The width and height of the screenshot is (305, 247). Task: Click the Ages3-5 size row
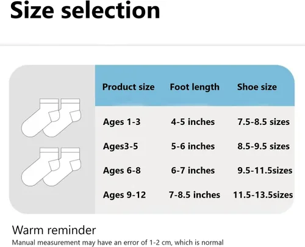[x=195, y=146]
